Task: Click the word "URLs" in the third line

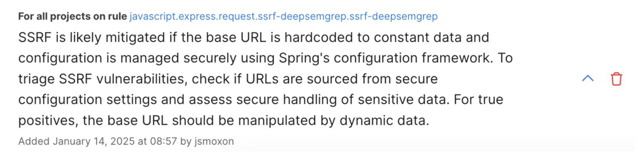Action: [262, 79]
